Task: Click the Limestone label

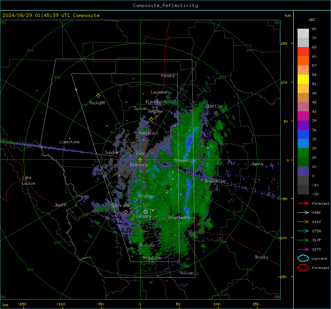Action: (x=70, y=142)
